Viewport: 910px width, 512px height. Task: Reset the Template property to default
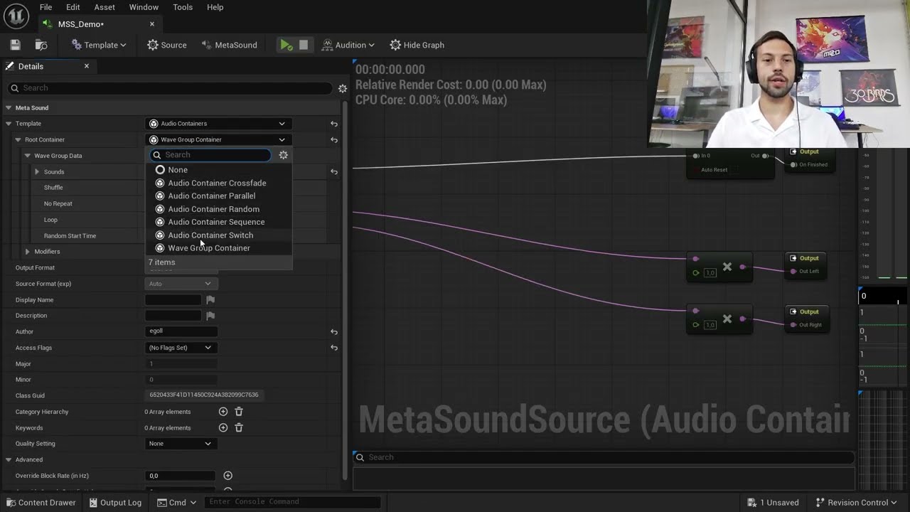[334, 124]
